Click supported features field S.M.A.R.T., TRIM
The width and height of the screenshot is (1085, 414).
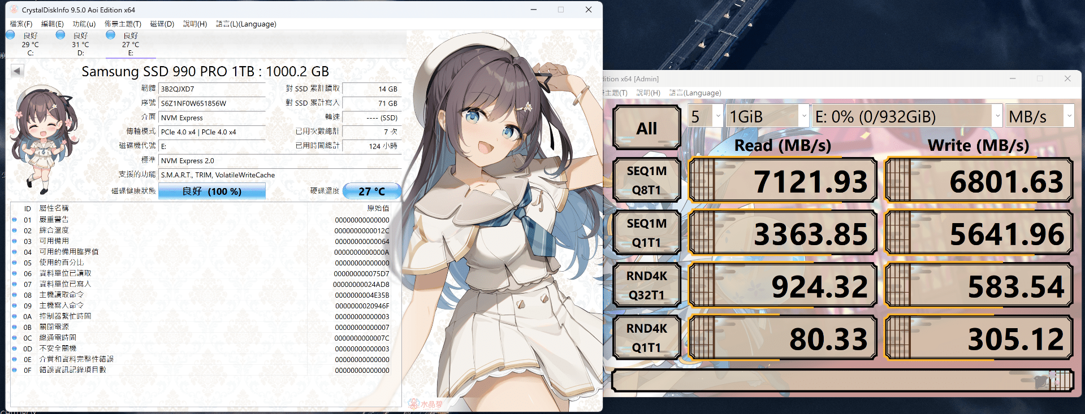(280, 175)
